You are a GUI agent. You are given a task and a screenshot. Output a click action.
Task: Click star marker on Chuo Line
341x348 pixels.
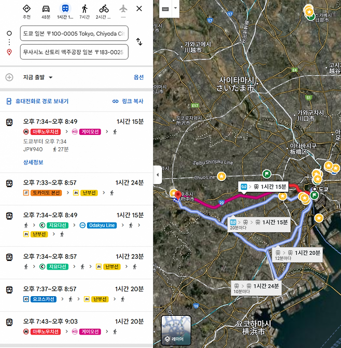(221, 176)
